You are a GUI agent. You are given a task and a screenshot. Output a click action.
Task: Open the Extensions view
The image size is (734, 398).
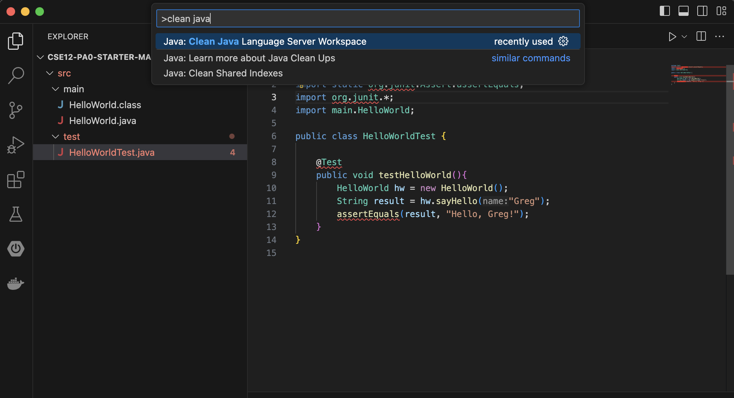point(15,179)
